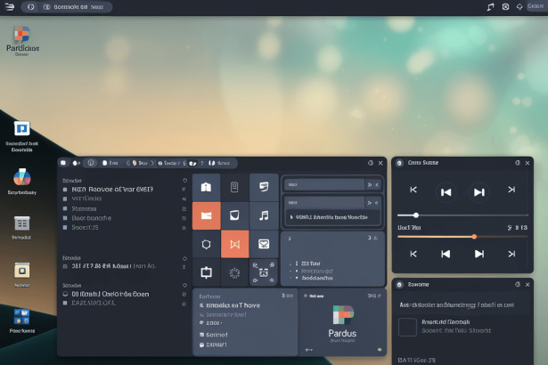548x365 pixels.
Task: Click the info circle in the main window toolbar
Action: coord(91,163)
